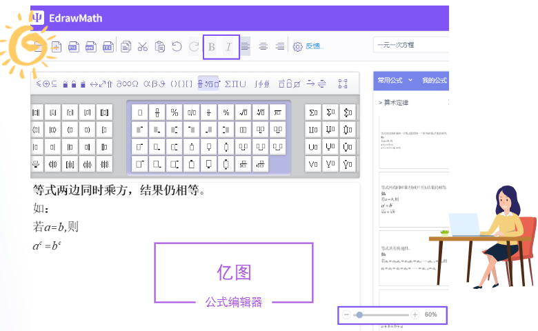Open fraction and radical templates group

pyautogui.click(x=208, y=83)
